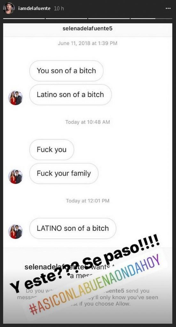This screenshot has width=176, height=327.
Task: Open the iamdelafuente story profile picture
Action: [9, 8]
